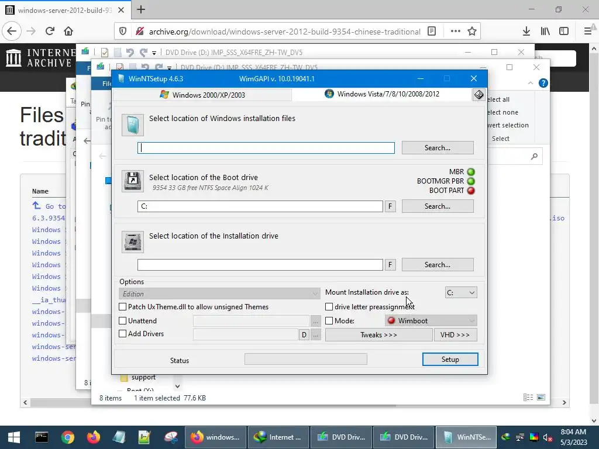Expand Explorer ribbon with chevron
This screenshot has height=449, width=599.
[x=530, y=83]
